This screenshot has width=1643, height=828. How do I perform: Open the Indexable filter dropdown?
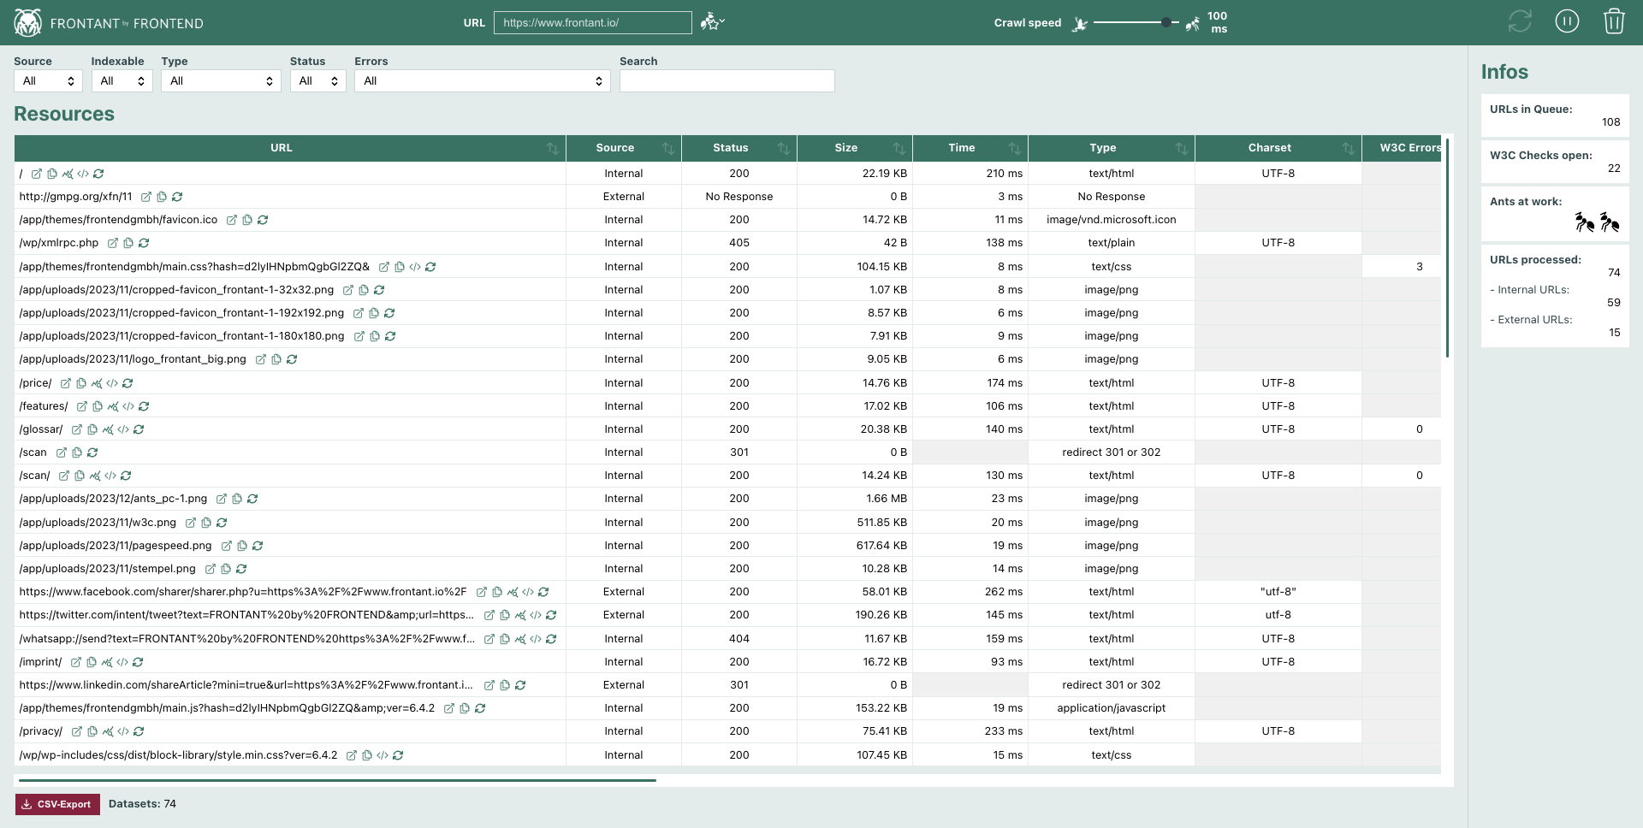tap(122, 80)
